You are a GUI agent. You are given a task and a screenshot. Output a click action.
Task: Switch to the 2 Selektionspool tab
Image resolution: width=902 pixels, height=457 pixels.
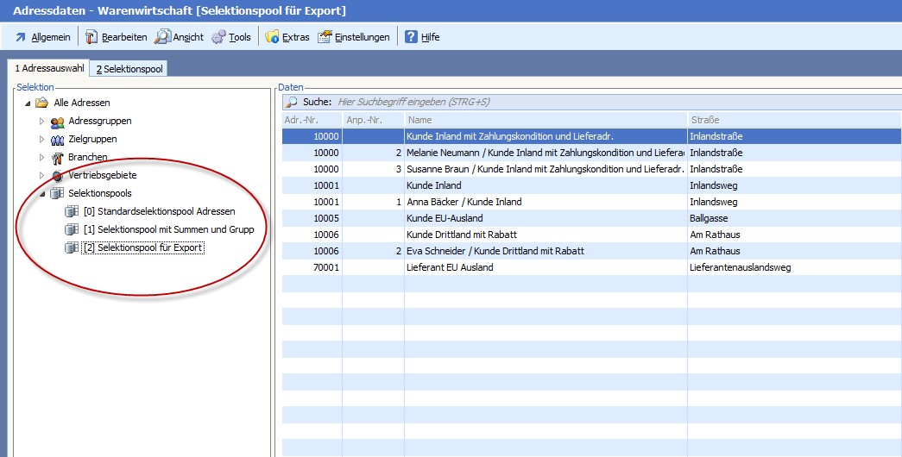pos(129,69)
